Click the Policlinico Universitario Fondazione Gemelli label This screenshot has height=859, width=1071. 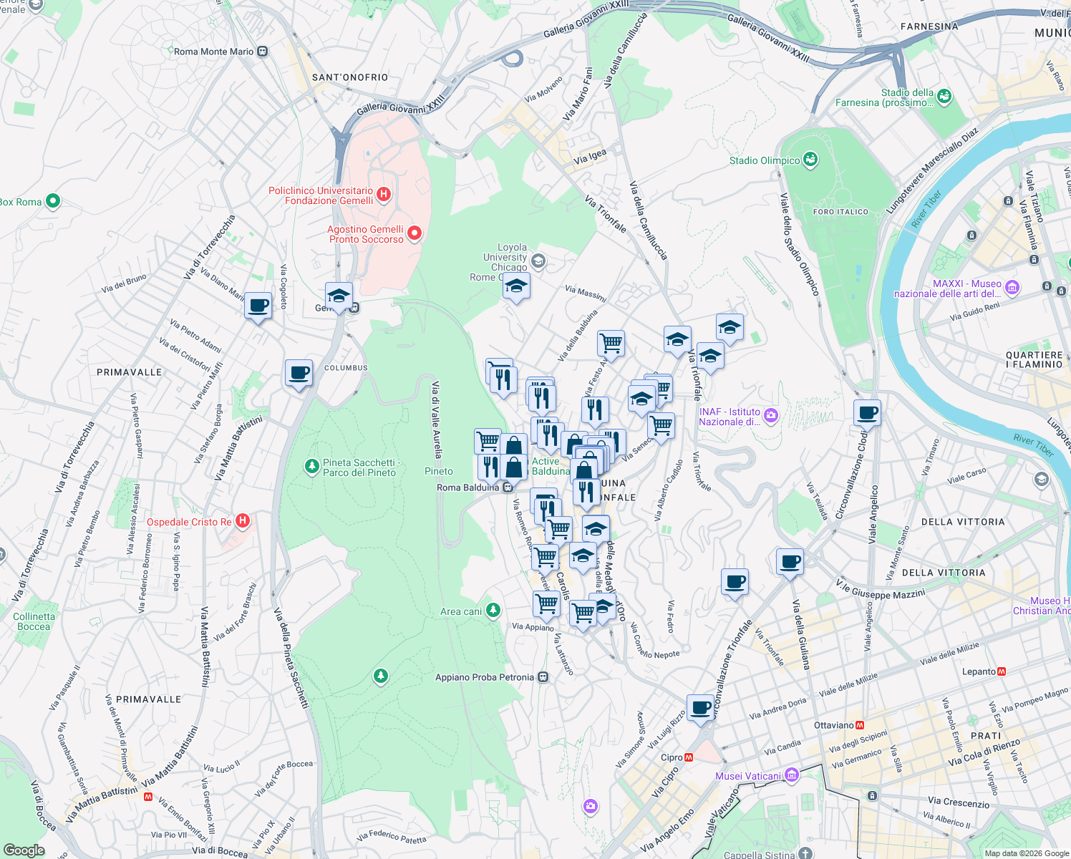[321, 195]
